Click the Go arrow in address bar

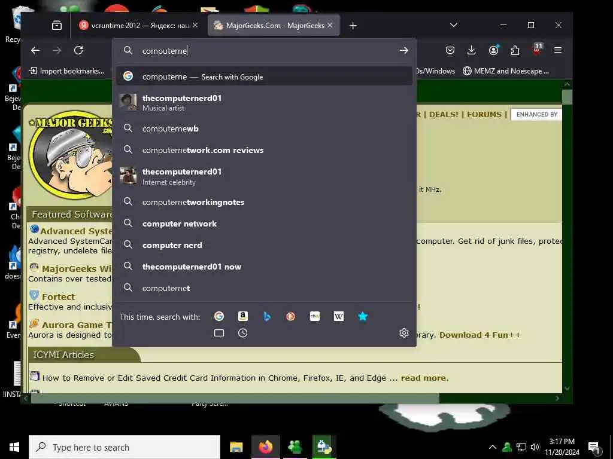[x=404, y=50]
